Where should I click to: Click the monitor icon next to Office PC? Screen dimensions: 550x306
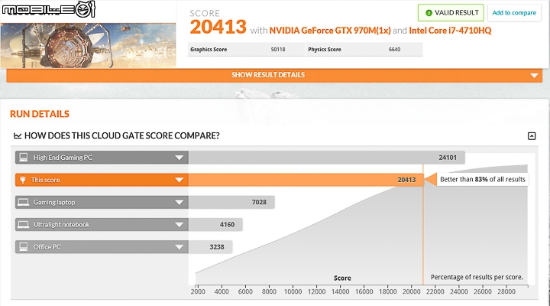click(24, 247)
